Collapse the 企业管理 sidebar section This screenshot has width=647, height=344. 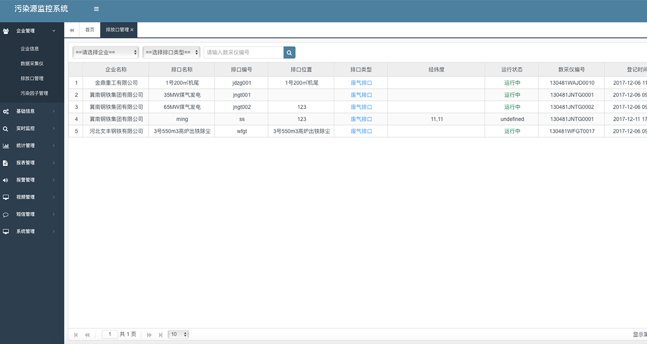coord(32,31)
